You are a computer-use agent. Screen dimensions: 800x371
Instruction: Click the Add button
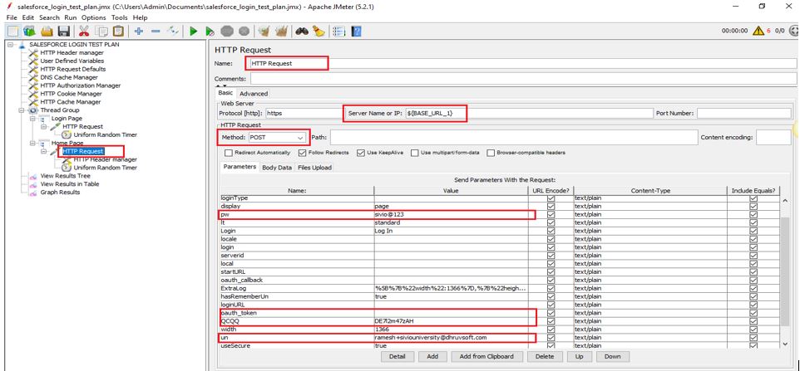[x=432, y=356]
